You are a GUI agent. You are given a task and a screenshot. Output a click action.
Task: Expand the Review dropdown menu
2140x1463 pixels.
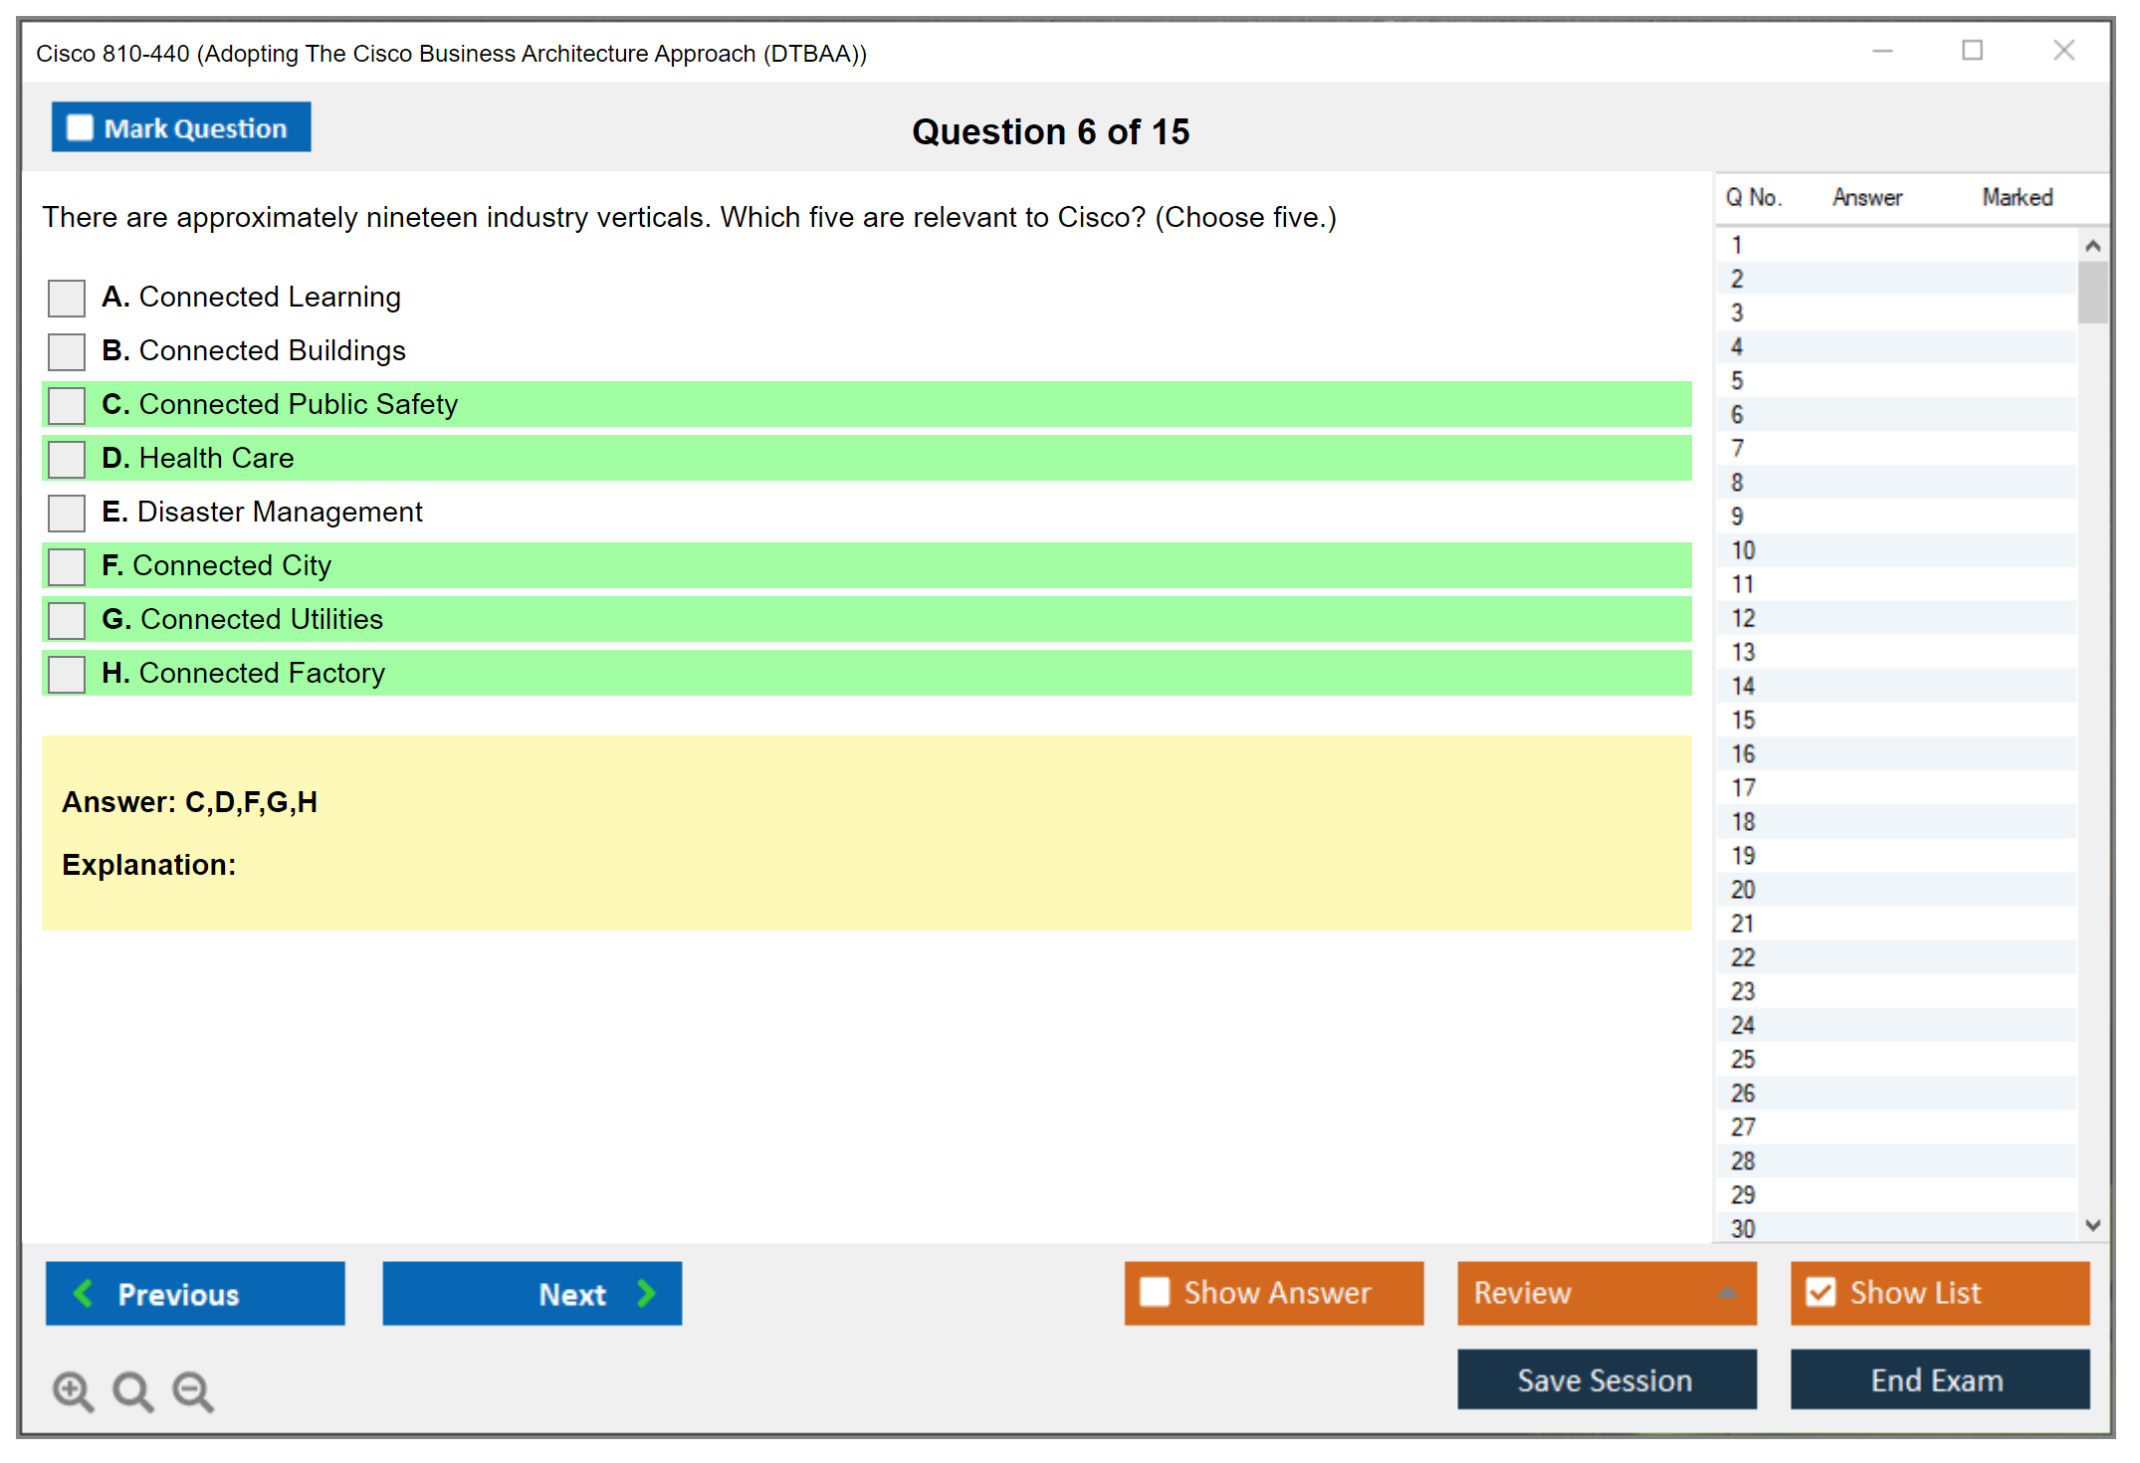tap(1727, 1293)
